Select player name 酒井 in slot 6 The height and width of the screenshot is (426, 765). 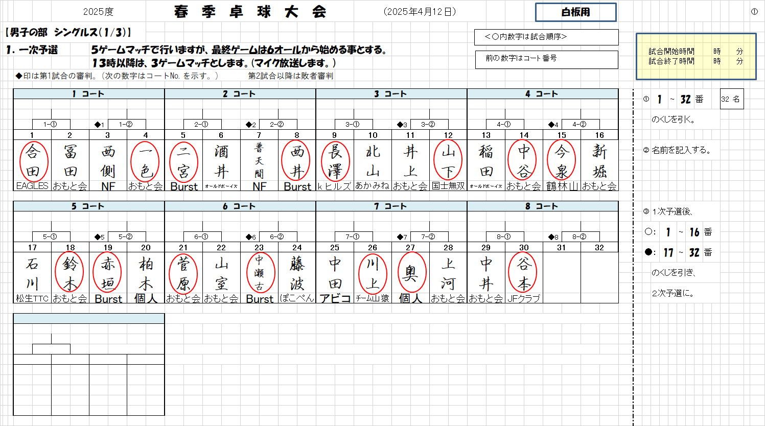tap(222, 161)
